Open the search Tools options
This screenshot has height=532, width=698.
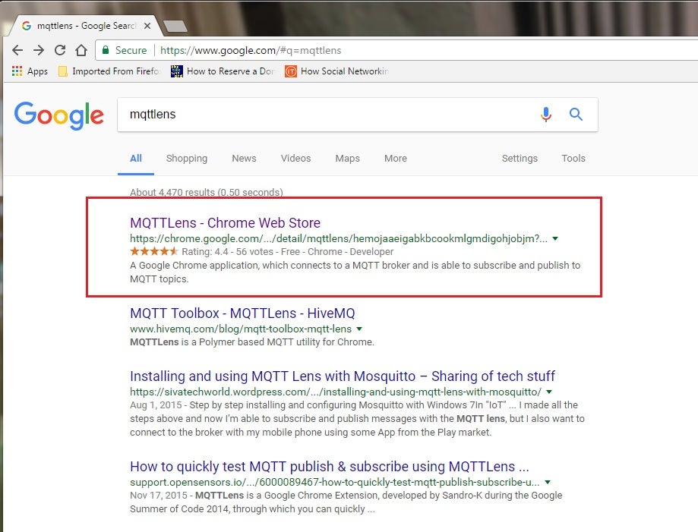coord(573,159)
